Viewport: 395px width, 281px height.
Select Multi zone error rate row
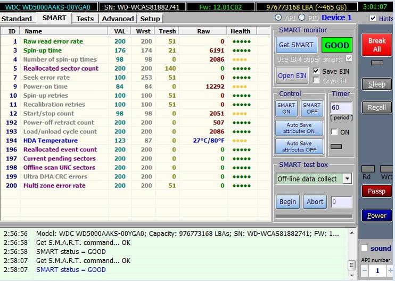(x=135, y=186)
